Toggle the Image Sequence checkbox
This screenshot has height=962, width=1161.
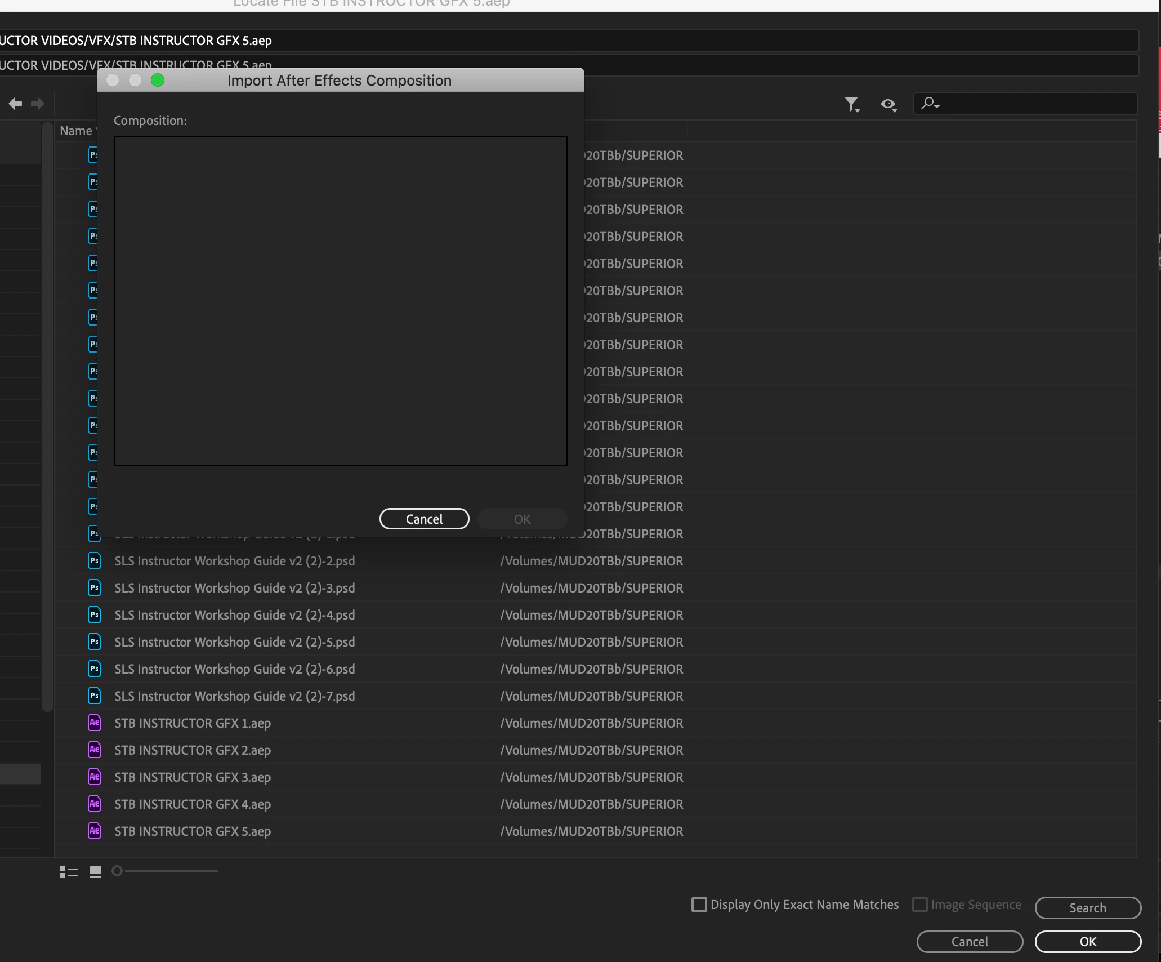[920, 905]
